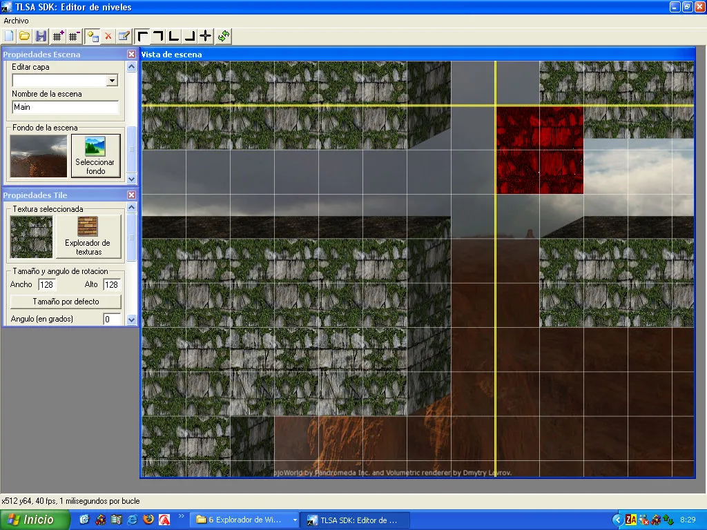
Task: Select the top-left corner alignment tool
Action: 143,36
